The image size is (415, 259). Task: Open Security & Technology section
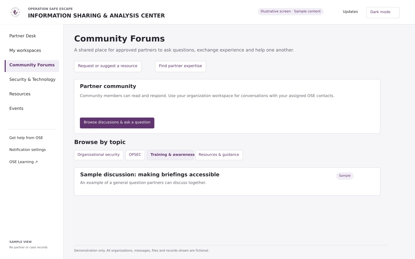point(32,80)
